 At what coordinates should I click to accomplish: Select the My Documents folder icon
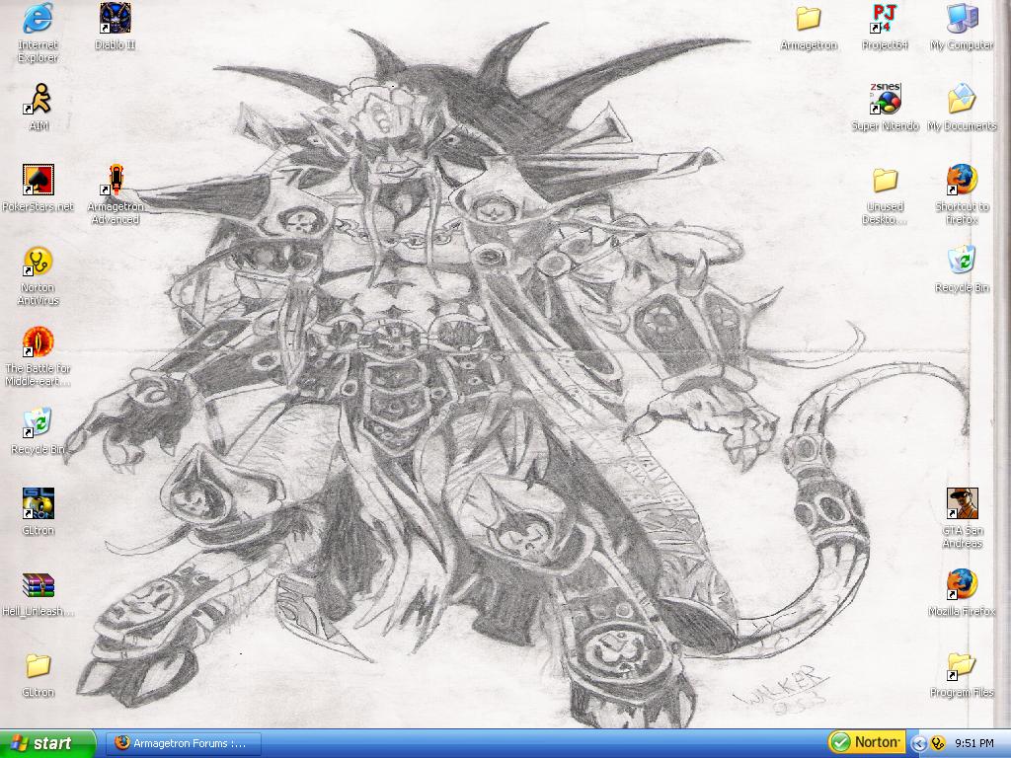point(962,101)
